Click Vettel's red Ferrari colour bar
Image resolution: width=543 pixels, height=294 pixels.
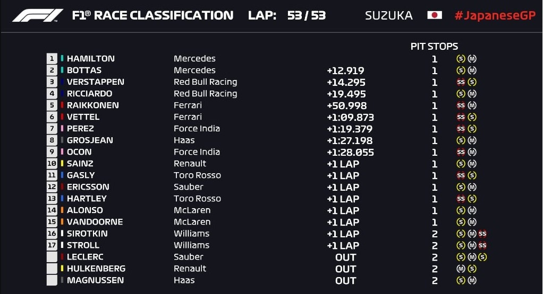coord(62,117)
